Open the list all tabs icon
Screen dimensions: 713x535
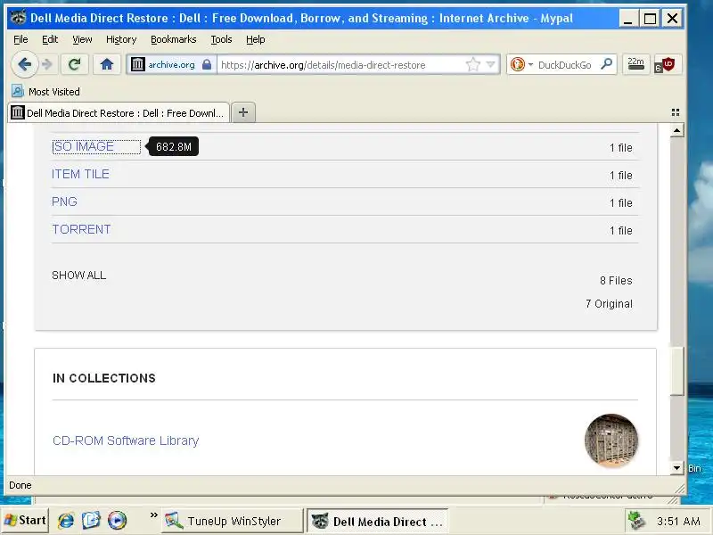(676, 112)
